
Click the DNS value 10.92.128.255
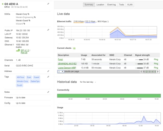pos(22,41)
